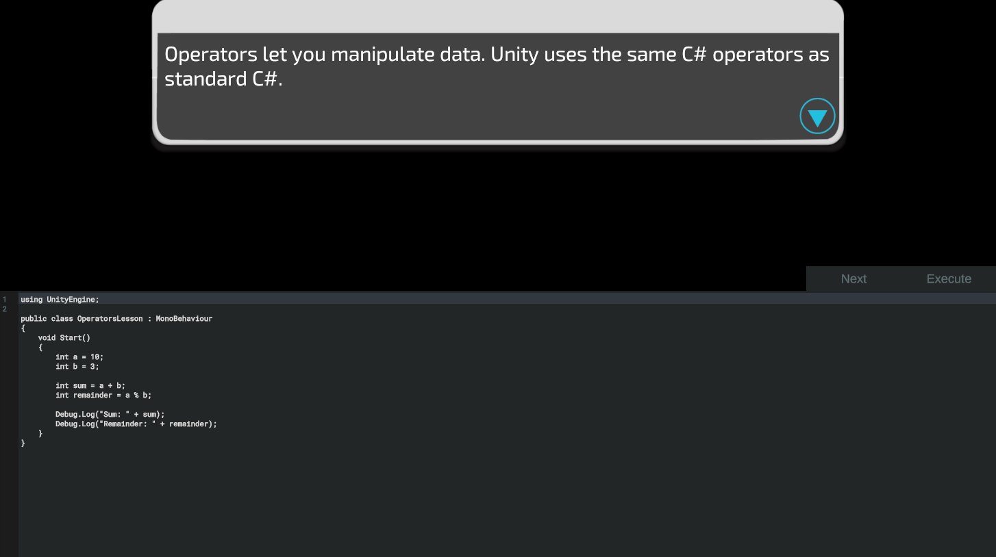Click the 'int sum = a + b;' line
This screenshot has height=557, width=996.
click(x=90, y=385)
